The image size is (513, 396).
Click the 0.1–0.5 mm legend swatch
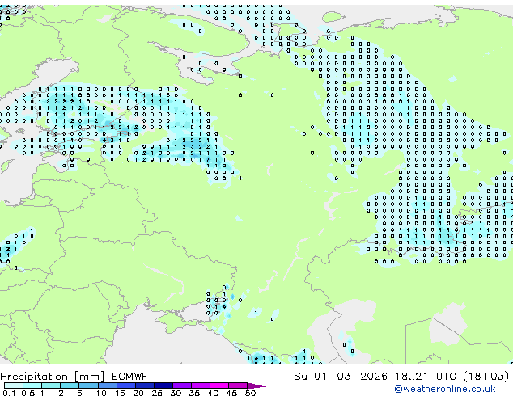[14, 385]
